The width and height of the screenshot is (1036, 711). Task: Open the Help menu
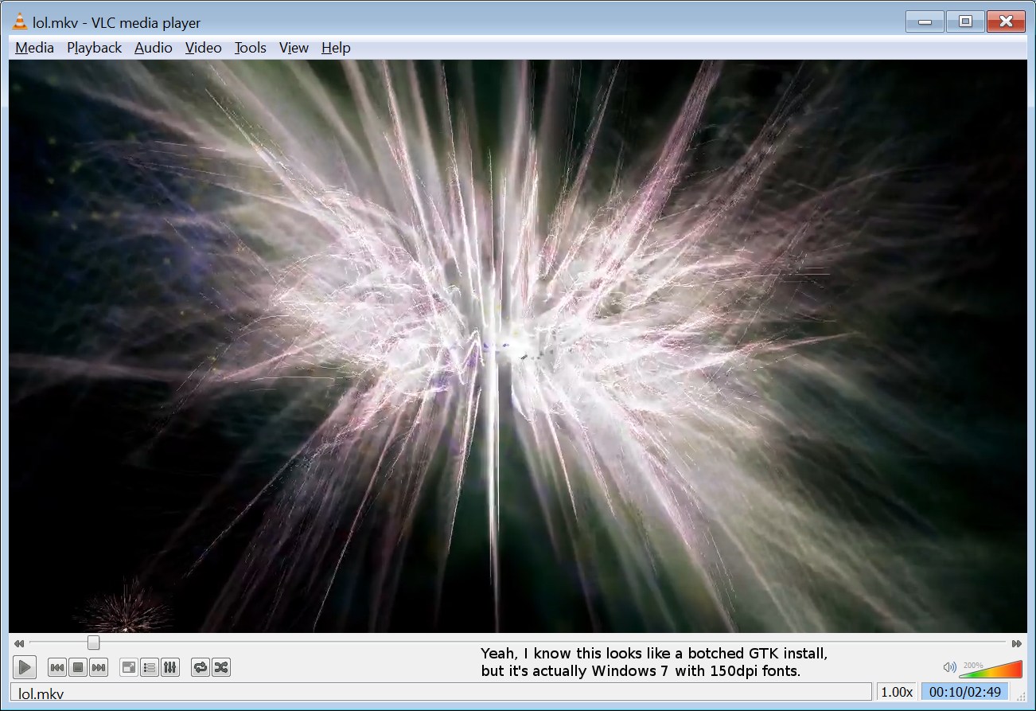pos(336,48)
